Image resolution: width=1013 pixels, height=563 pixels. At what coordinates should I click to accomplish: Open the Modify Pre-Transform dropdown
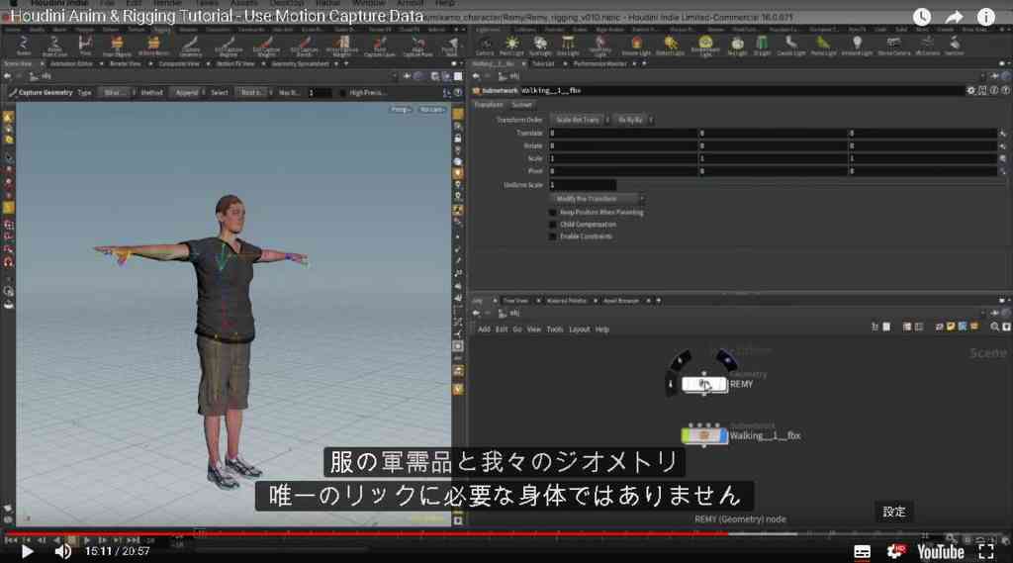click(598, 199)
